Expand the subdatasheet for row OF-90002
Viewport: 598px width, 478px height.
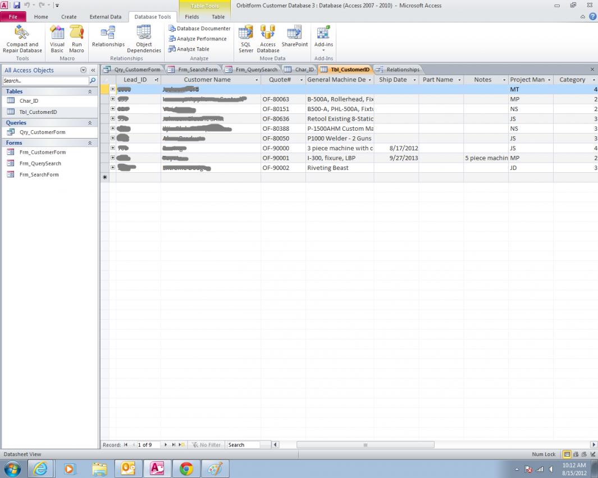[113, 167]
